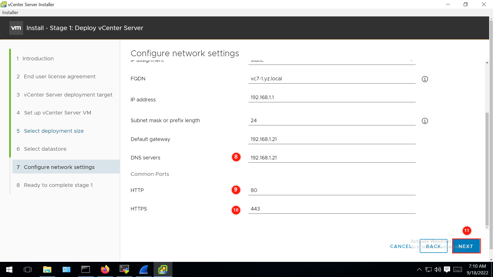Select the vCenter Installer taskbar icon
The height and width of the screenshot is (277, 493).
(163, 270)
